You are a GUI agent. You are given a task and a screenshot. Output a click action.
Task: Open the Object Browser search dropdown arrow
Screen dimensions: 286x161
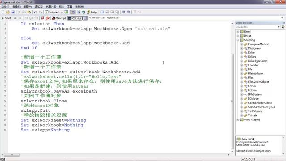[x=279, y=27]
